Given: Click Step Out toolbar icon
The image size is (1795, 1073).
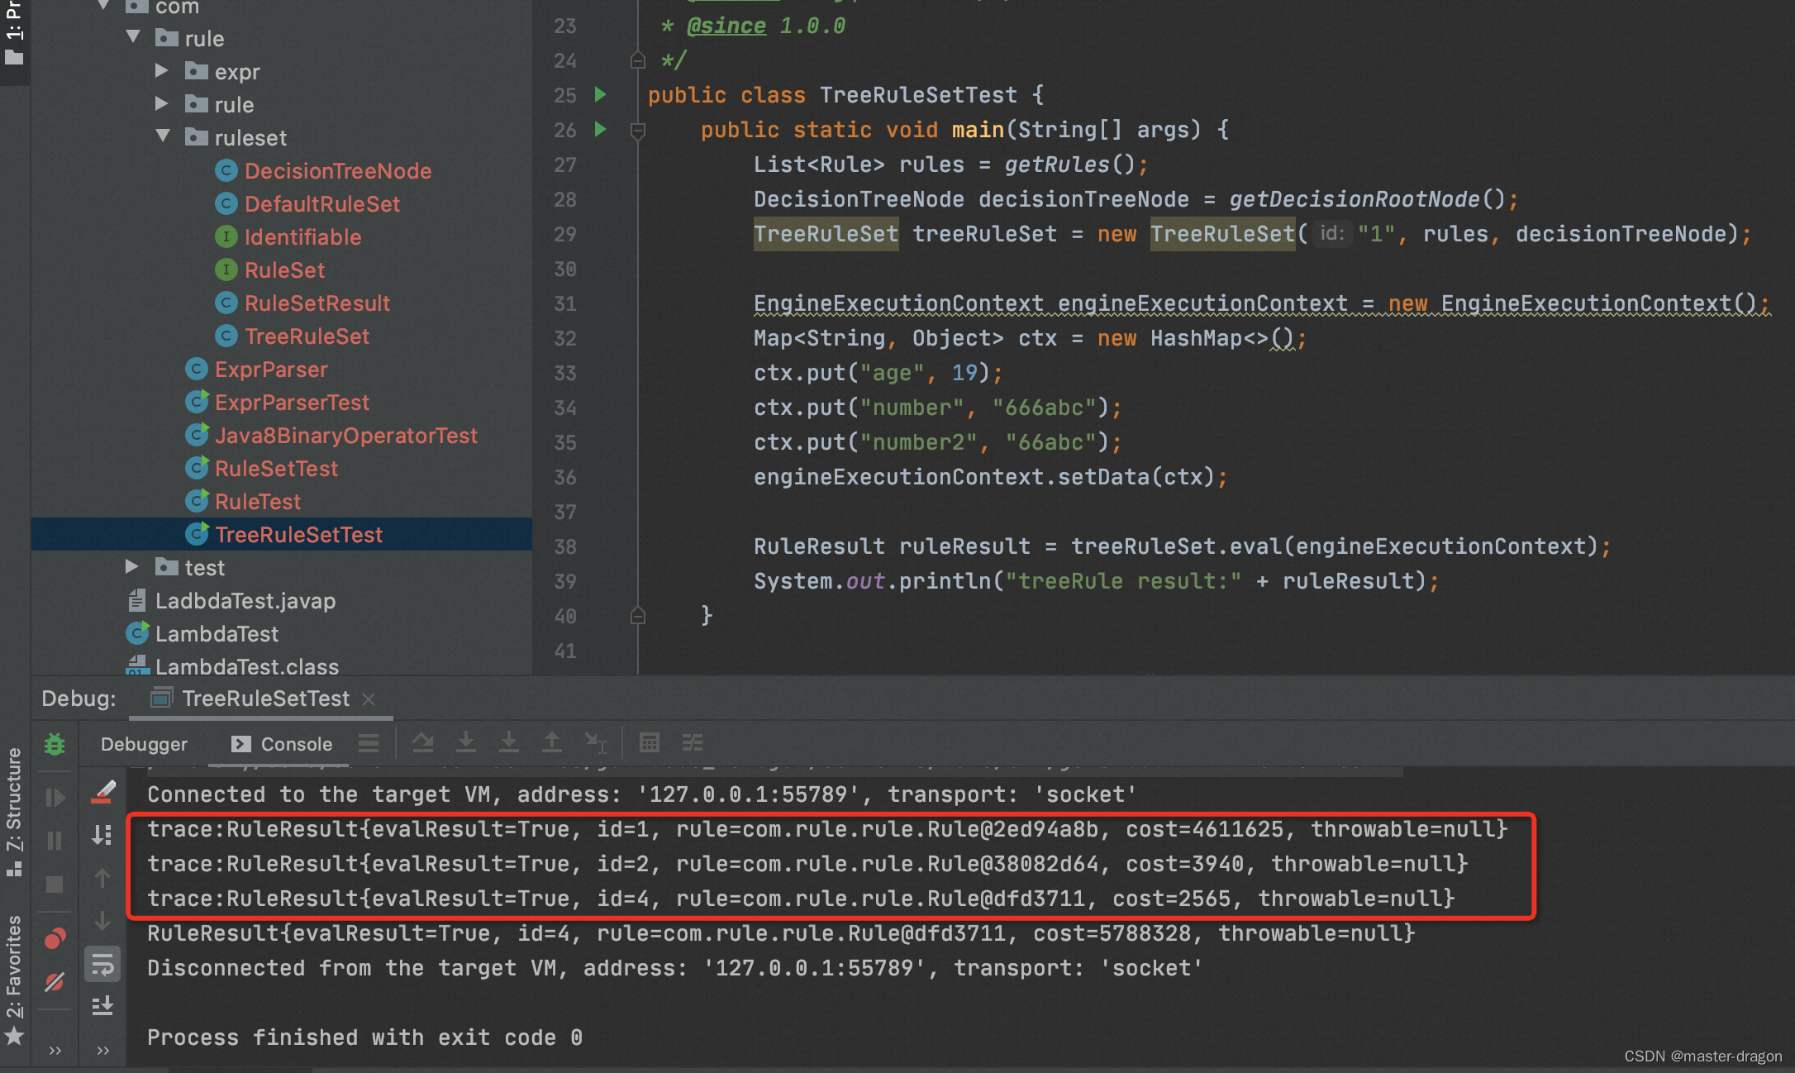Looking at the screenshot, I should (x=551, y=743).
